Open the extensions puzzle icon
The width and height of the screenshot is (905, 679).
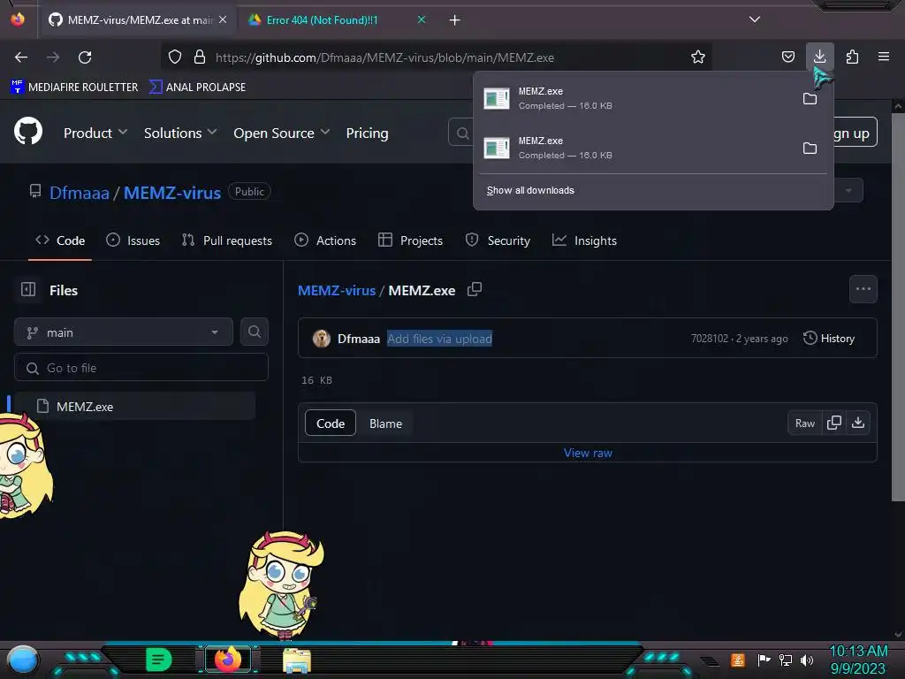point(852,57)
